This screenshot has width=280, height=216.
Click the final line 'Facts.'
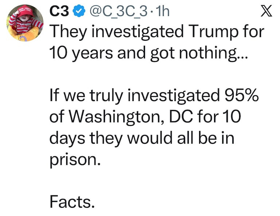pos(71,201)
